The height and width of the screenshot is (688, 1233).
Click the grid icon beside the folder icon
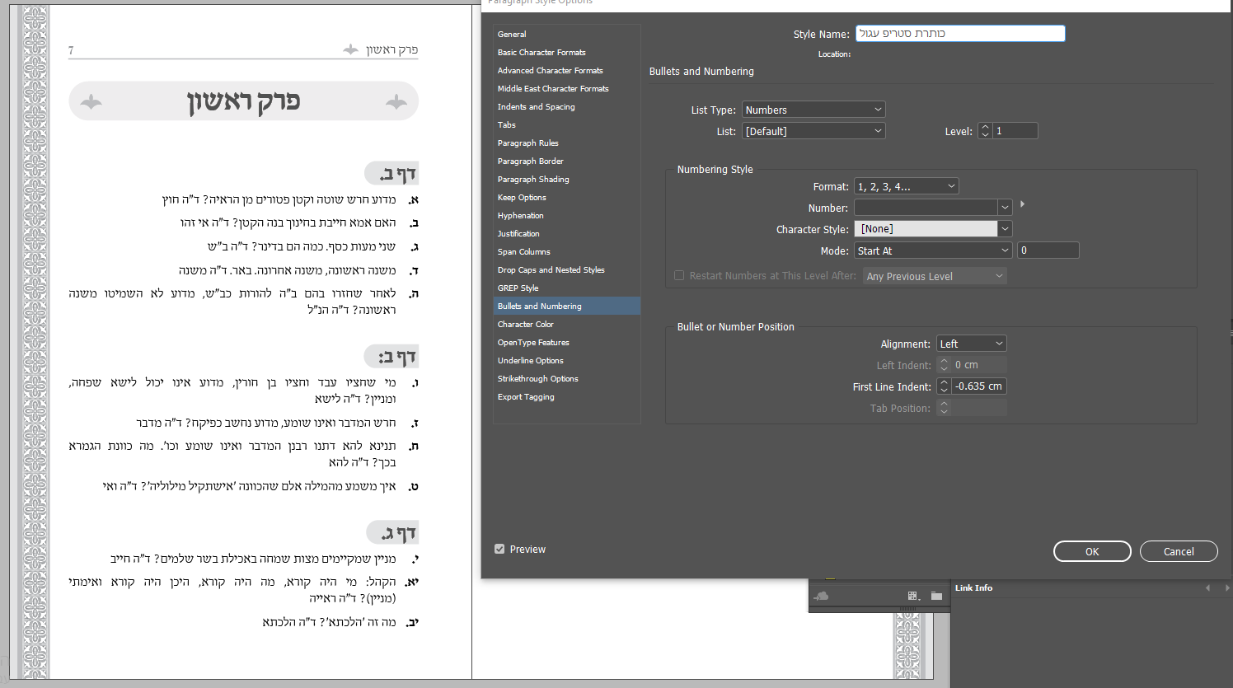[912, 596]
